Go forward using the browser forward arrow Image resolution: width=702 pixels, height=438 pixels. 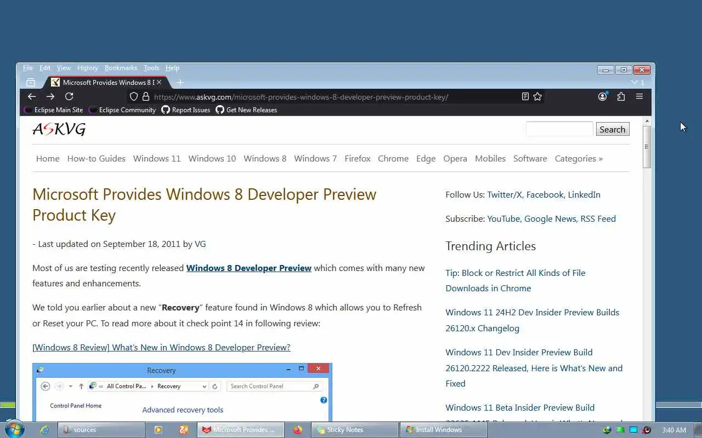coord(50,96)
